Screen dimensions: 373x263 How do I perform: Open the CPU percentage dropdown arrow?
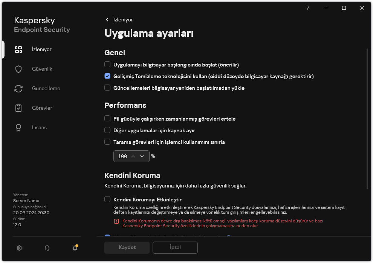click(x=142, y=156)
